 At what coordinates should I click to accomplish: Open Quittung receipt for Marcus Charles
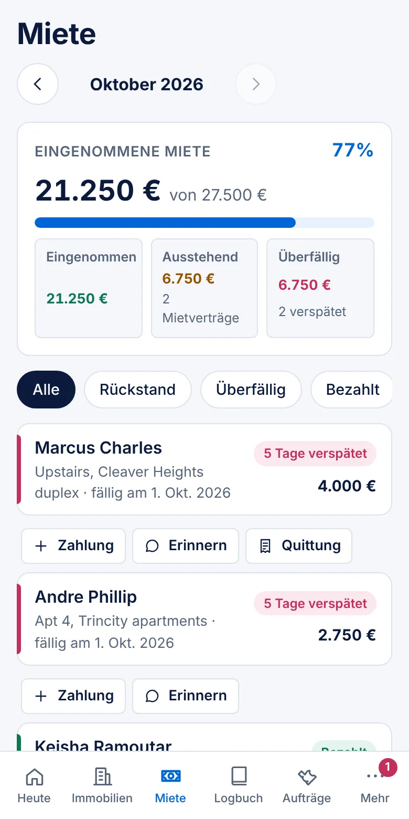299,545
